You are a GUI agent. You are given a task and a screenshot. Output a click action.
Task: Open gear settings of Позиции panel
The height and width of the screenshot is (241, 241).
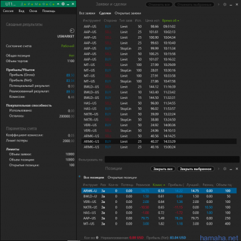coord(225,169)
